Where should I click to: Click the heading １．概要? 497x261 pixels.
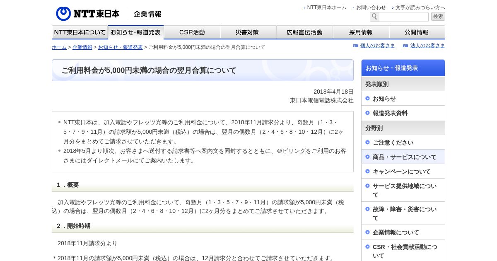(x=67, y=185)
